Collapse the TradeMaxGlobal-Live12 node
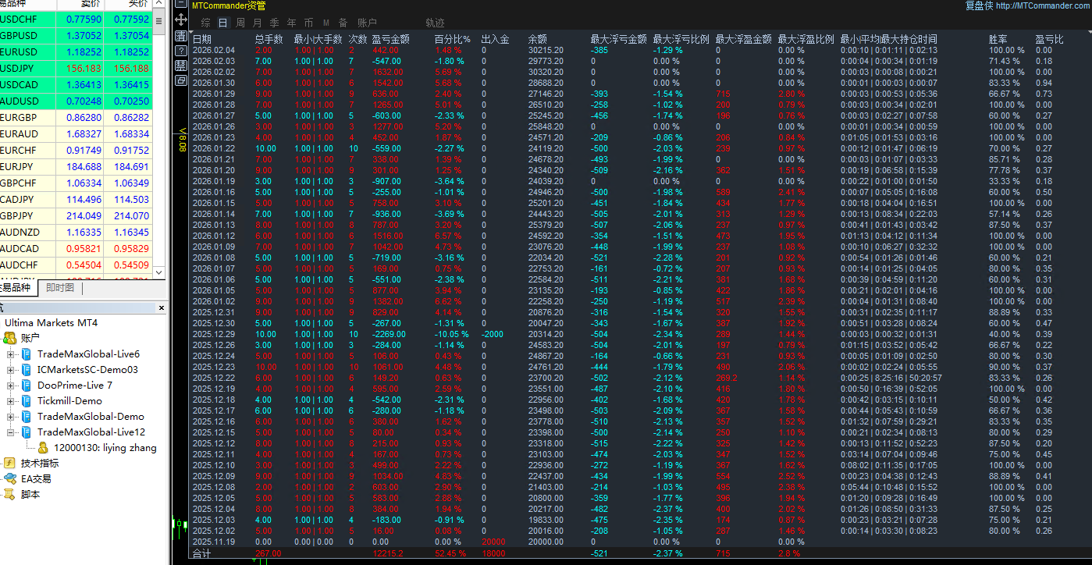 (x=11, y=432)
